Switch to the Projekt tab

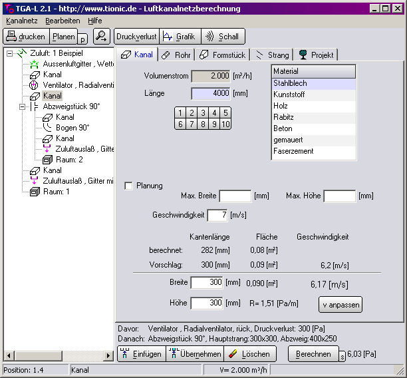click(x=316, y=55)
